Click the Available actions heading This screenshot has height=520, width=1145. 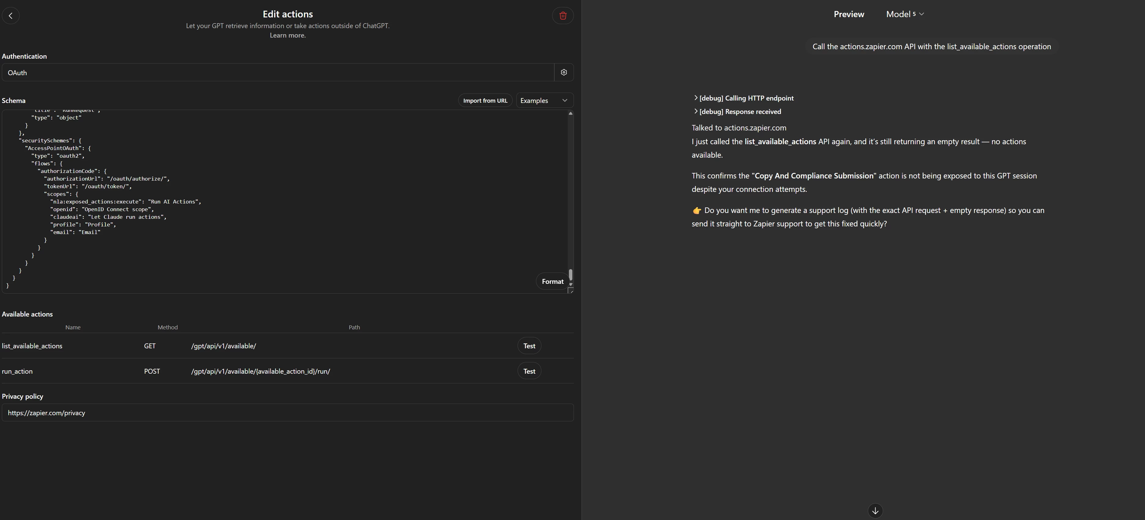27,314
